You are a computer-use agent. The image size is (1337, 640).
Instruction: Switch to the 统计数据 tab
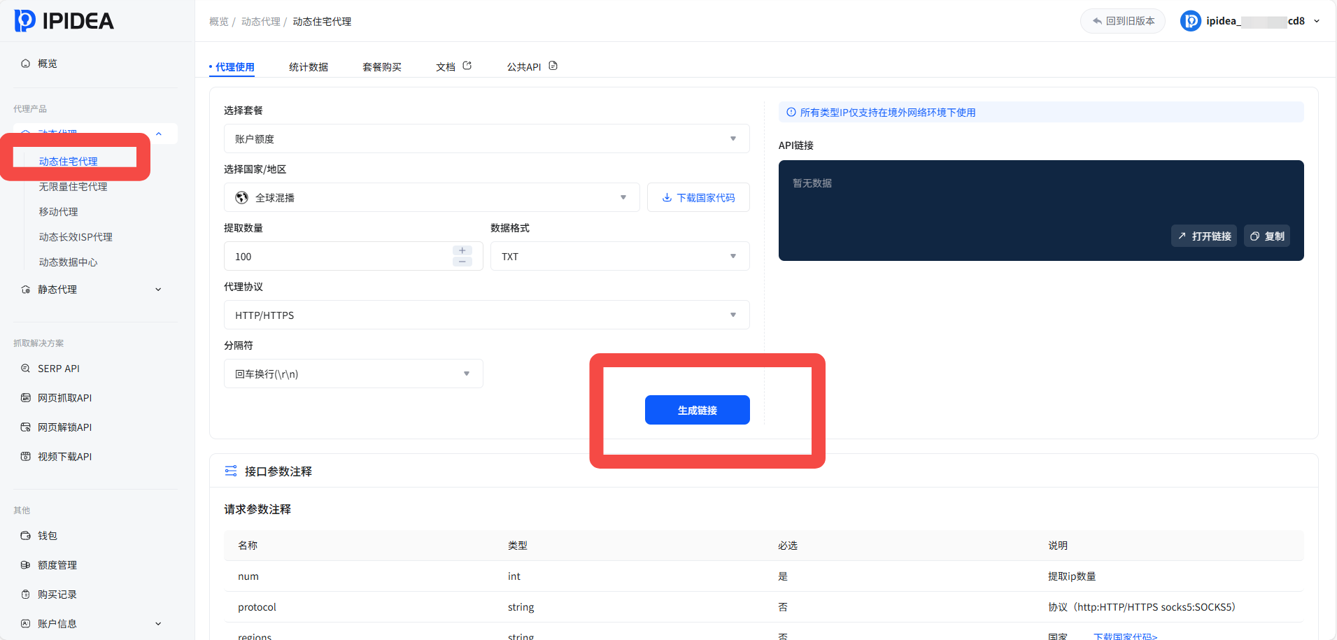(309, 67)
